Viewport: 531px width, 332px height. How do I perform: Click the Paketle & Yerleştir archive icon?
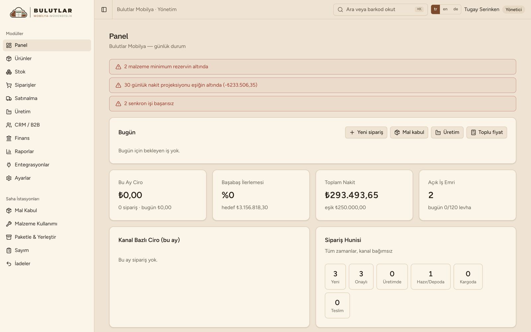tap(9, 237)
